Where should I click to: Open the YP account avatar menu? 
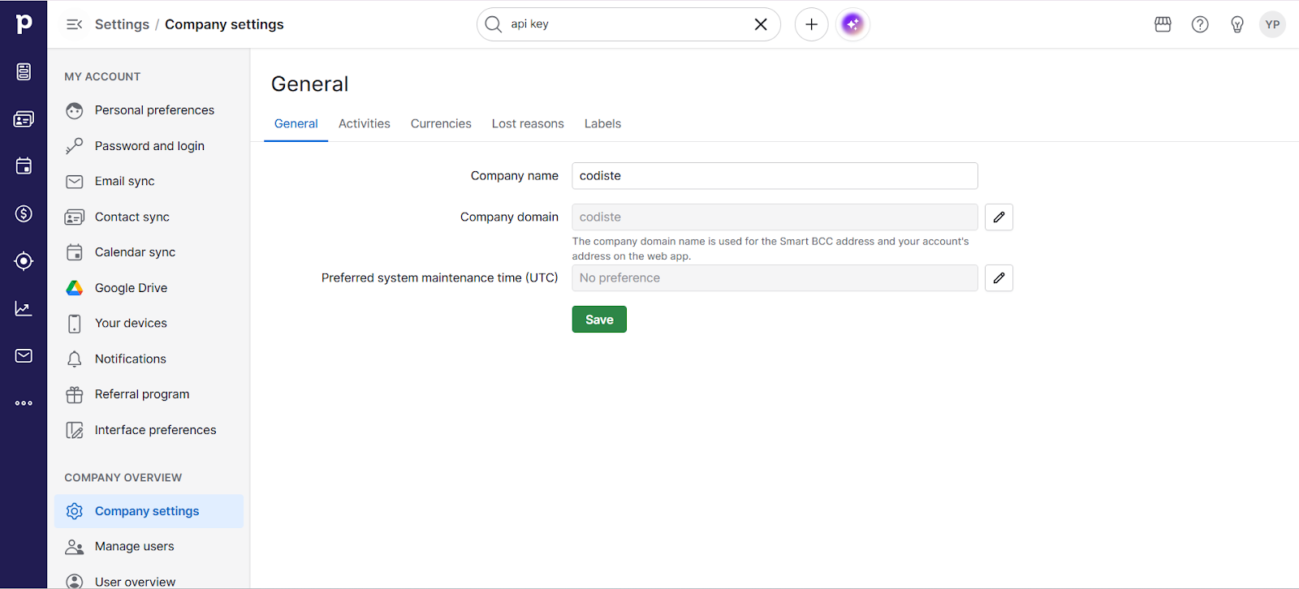point(1272,24)
